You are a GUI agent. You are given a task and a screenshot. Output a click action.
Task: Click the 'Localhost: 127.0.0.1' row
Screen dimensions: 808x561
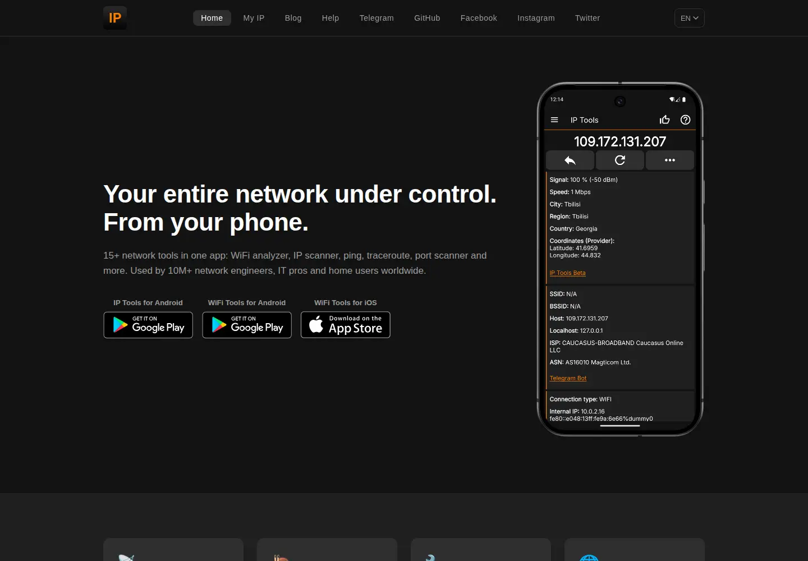[576, 331]
